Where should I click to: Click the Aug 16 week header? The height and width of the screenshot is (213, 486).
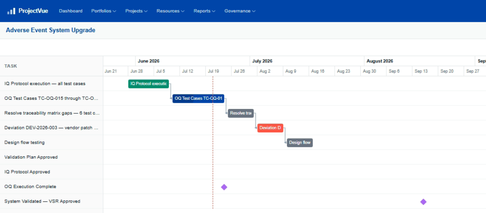click(322, 71)
